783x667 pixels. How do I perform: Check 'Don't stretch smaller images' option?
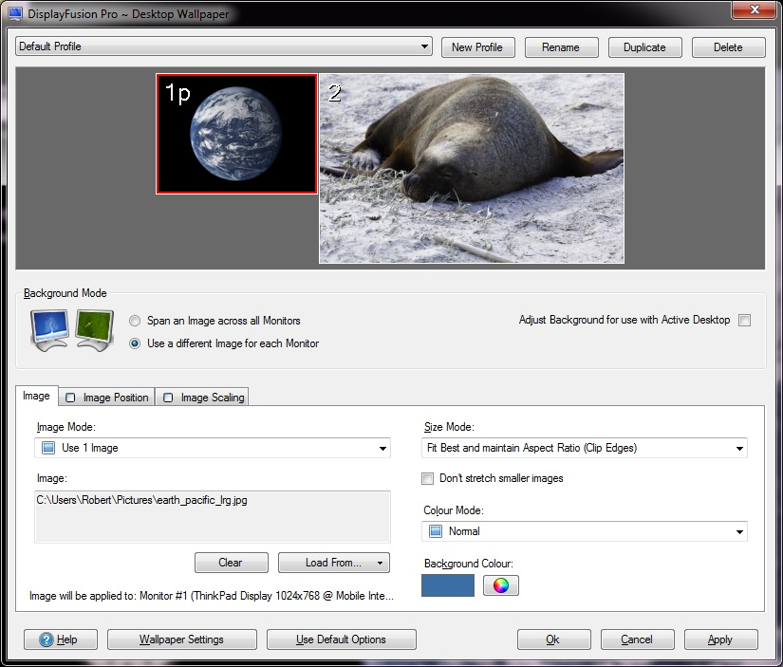click(428, 478)
